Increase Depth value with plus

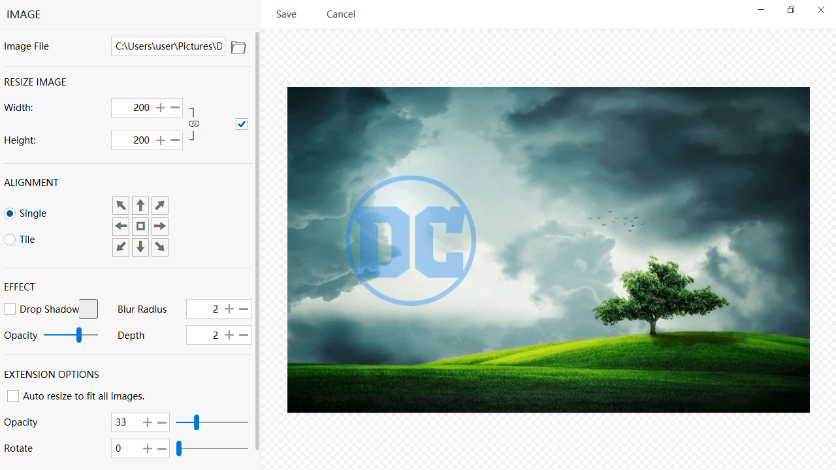(x=229, y=335)
